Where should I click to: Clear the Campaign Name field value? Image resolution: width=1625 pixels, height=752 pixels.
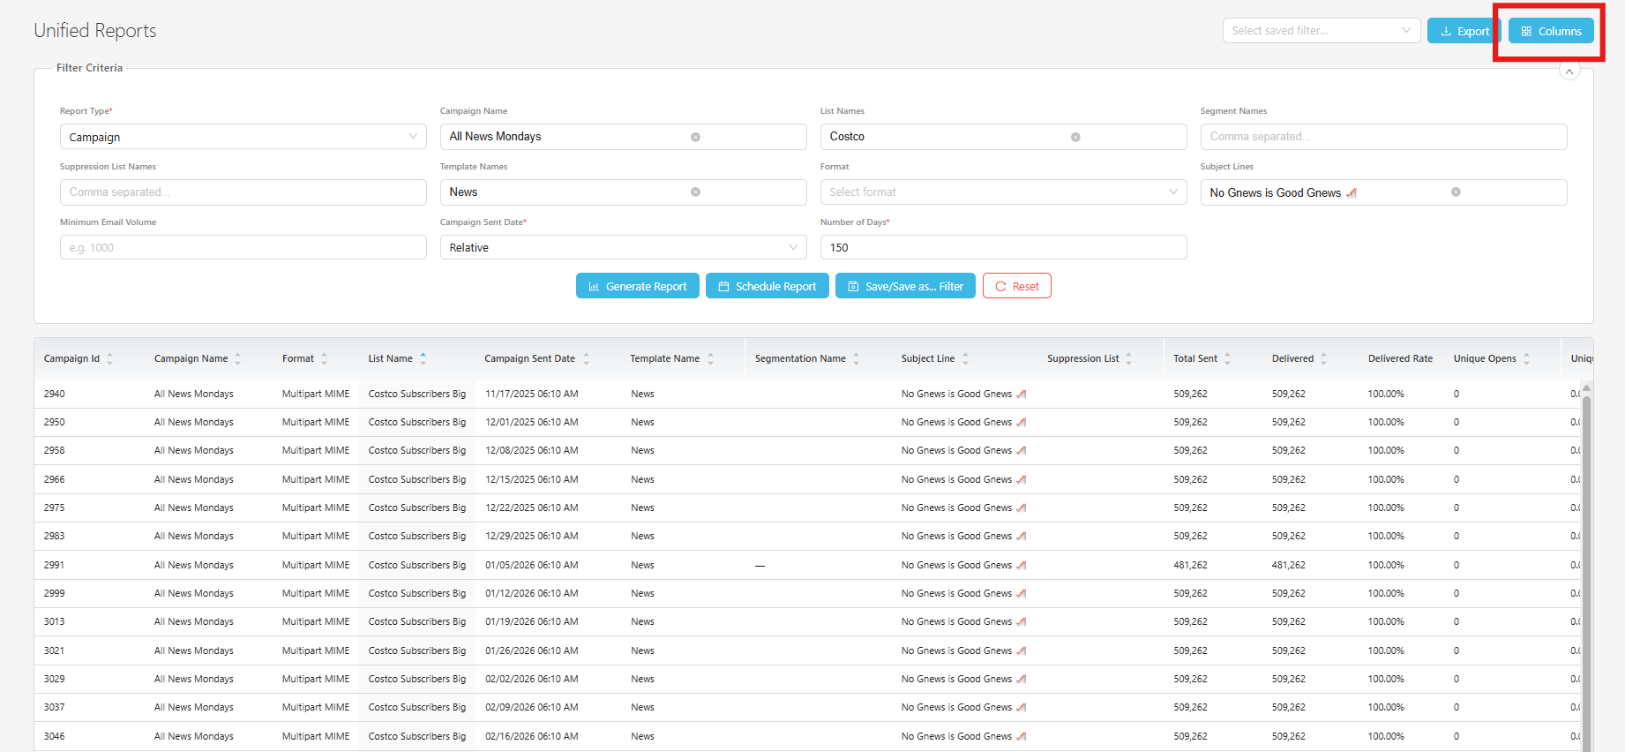695,137
